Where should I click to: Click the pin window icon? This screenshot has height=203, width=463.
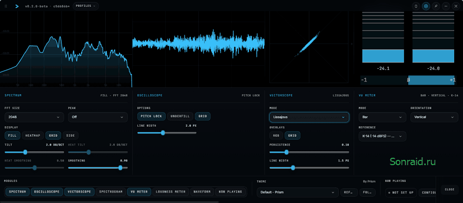(x=436, y=6)
